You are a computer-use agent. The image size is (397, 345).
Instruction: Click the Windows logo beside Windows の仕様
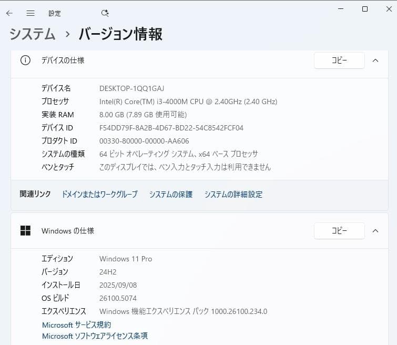(25, 230)
